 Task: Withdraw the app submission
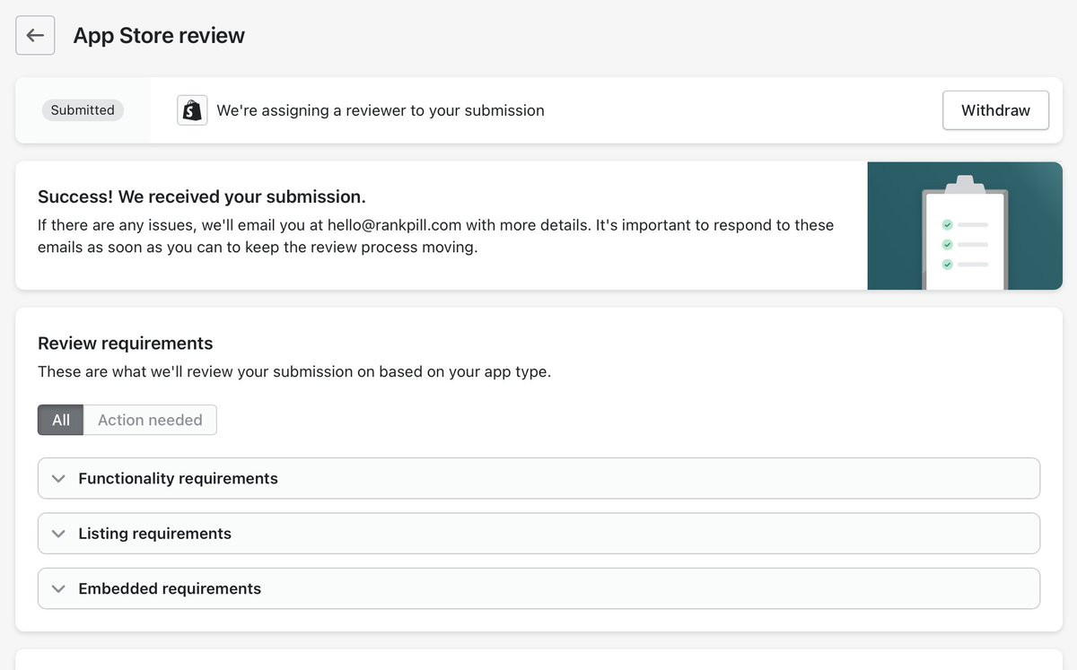(x=995, y=110)
